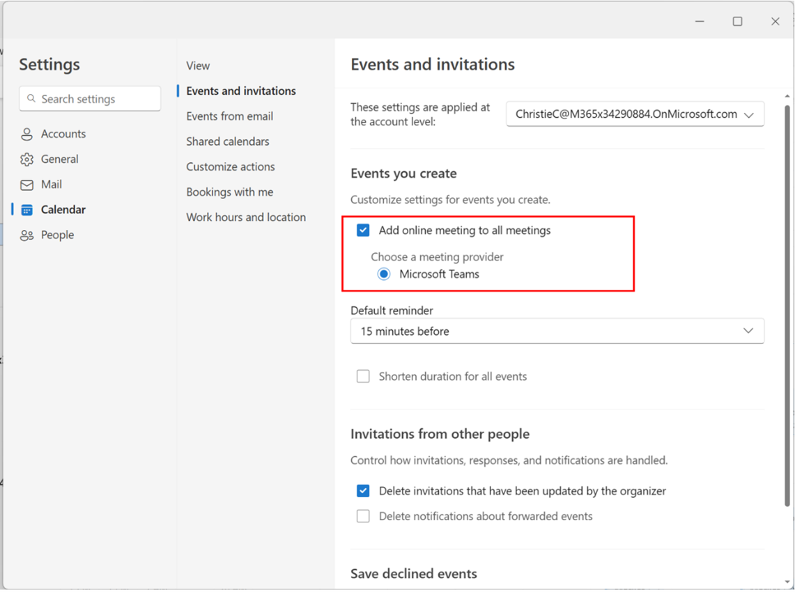Open Accounts settings via the person icon
The image size is (795, 592).
coord(28,134)
